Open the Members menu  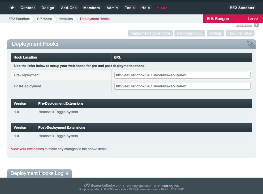[91, 8]
